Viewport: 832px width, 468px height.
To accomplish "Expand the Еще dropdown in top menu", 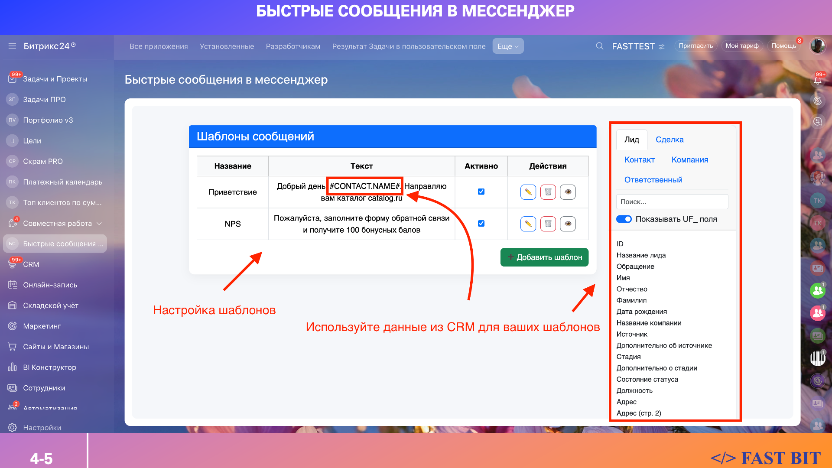I will tap(508, 46).
